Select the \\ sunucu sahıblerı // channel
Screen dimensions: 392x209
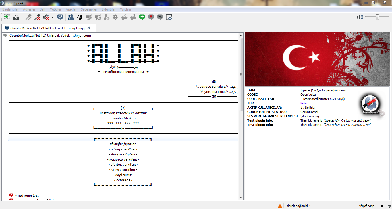(217, 87)
